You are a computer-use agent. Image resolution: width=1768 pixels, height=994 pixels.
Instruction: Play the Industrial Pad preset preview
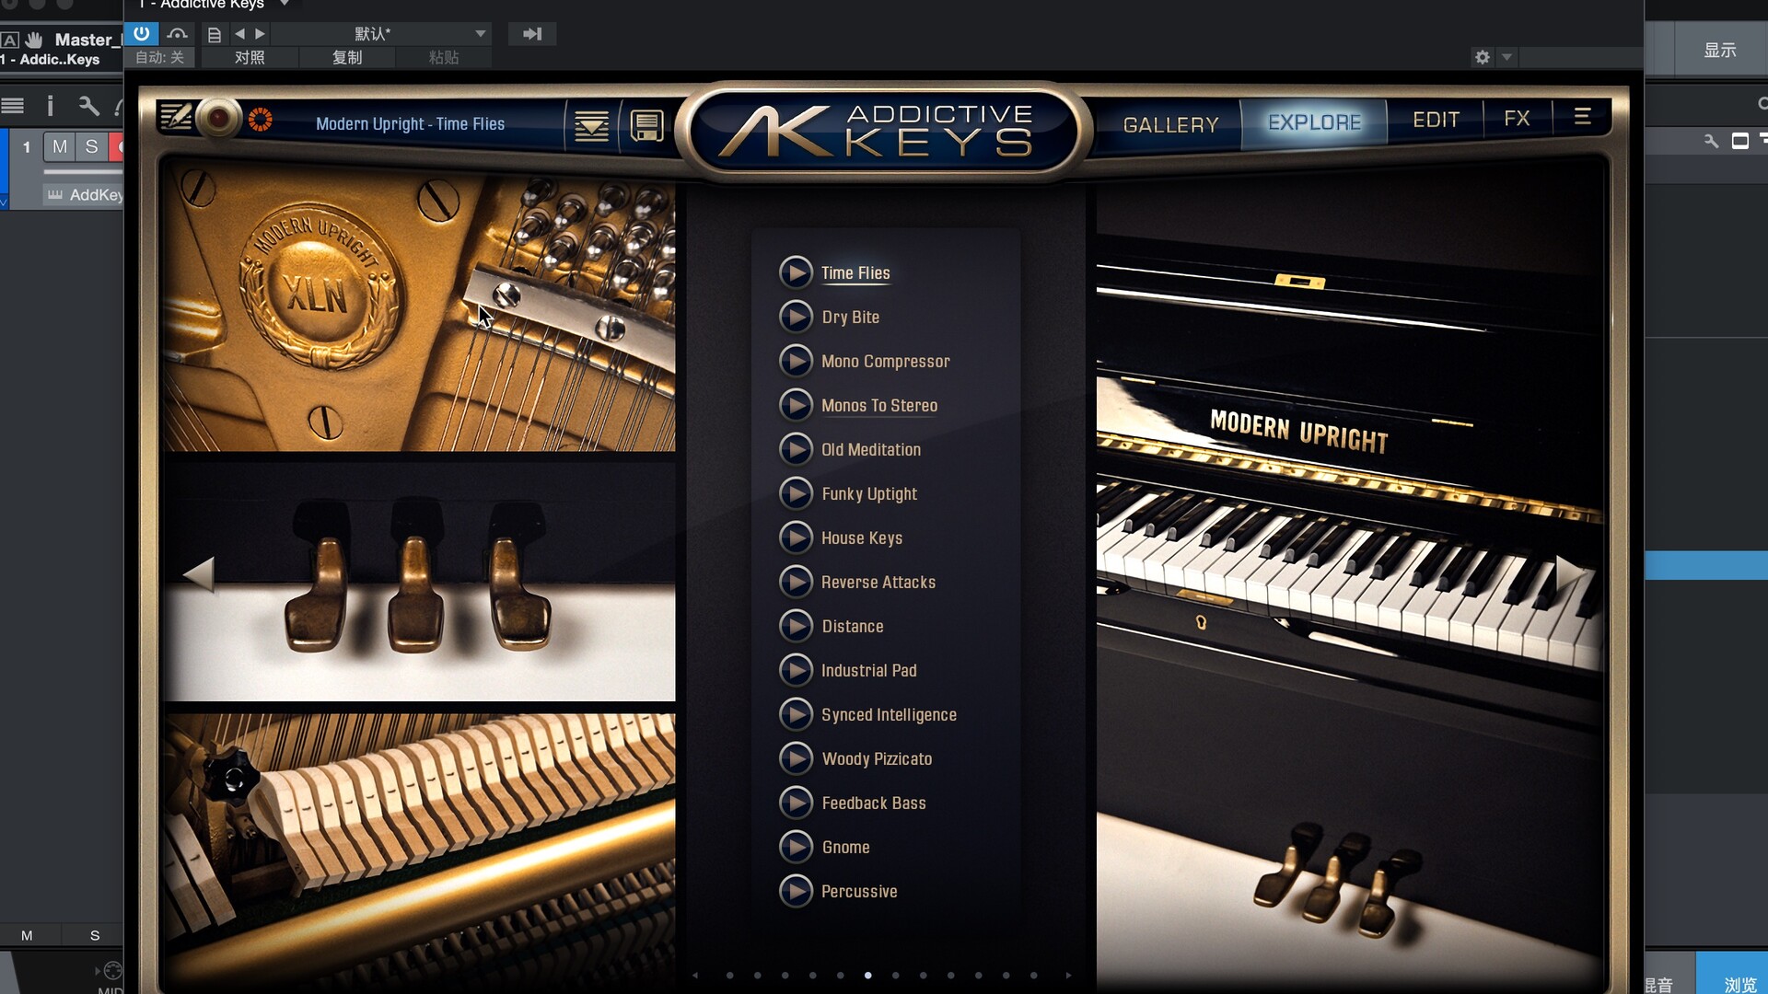[x=796, y=670]
